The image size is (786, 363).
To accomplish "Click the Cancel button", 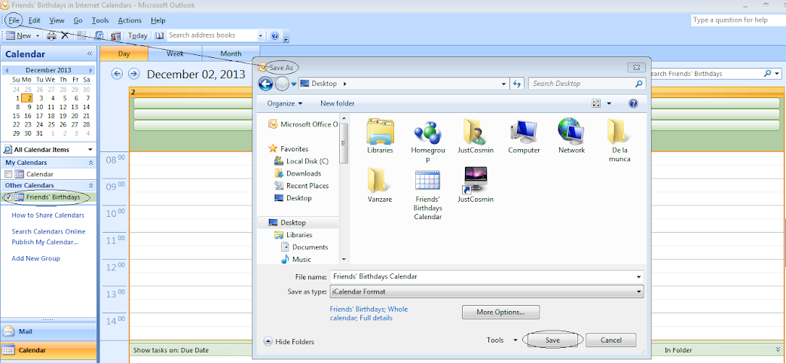I will (611, 340).
